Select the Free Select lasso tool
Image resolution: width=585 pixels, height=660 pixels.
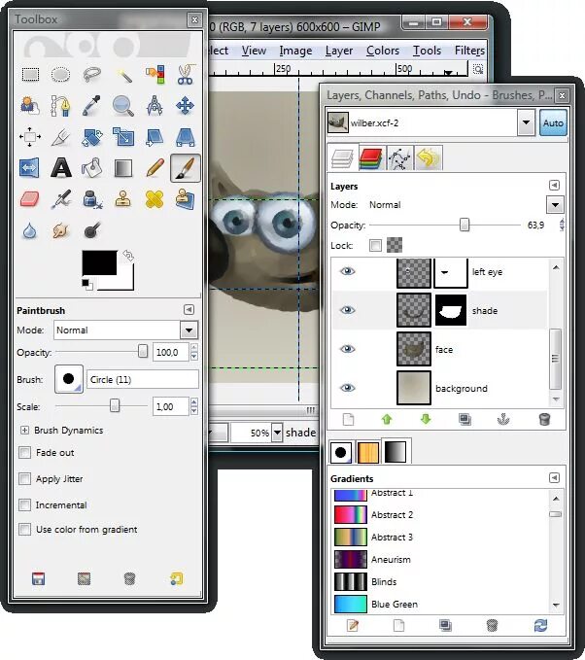point(91,75)
